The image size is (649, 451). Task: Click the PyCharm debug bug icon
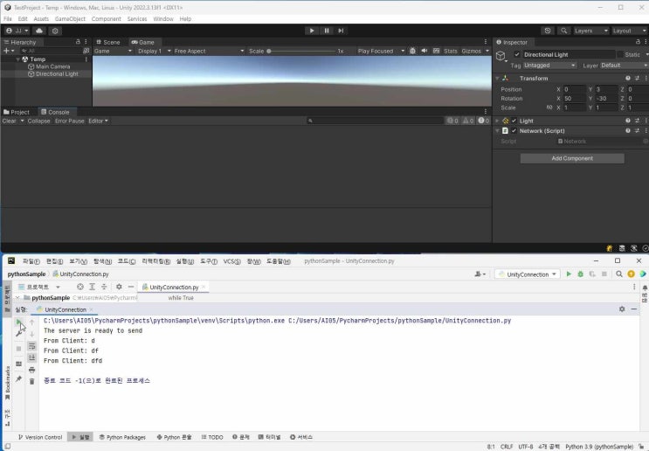tap(580, 274)
